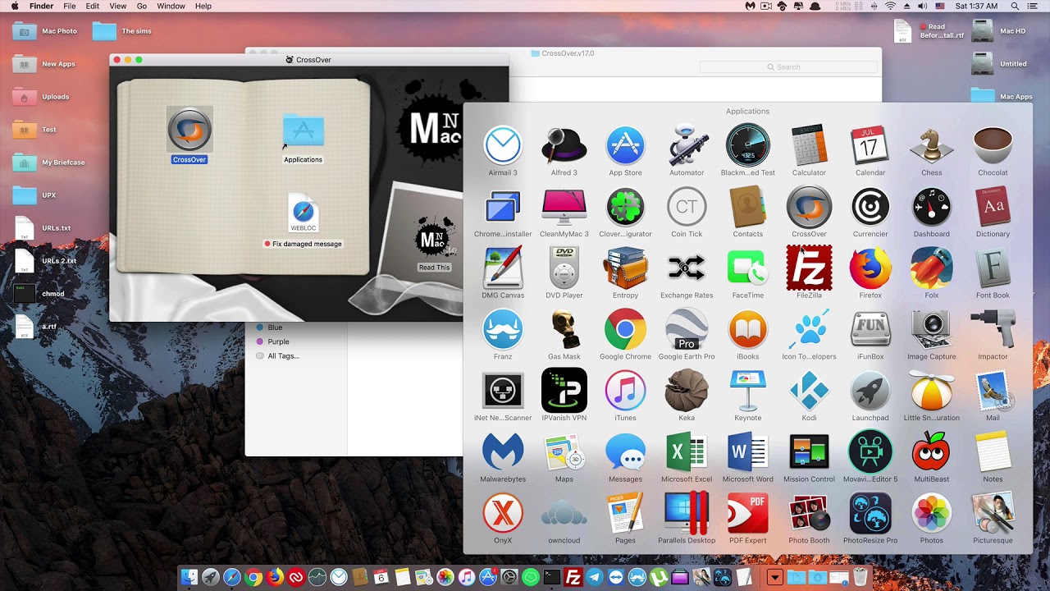This screenshot has width=1050, height=591.
Task: Open the File menu
Action: click(70, 6)
